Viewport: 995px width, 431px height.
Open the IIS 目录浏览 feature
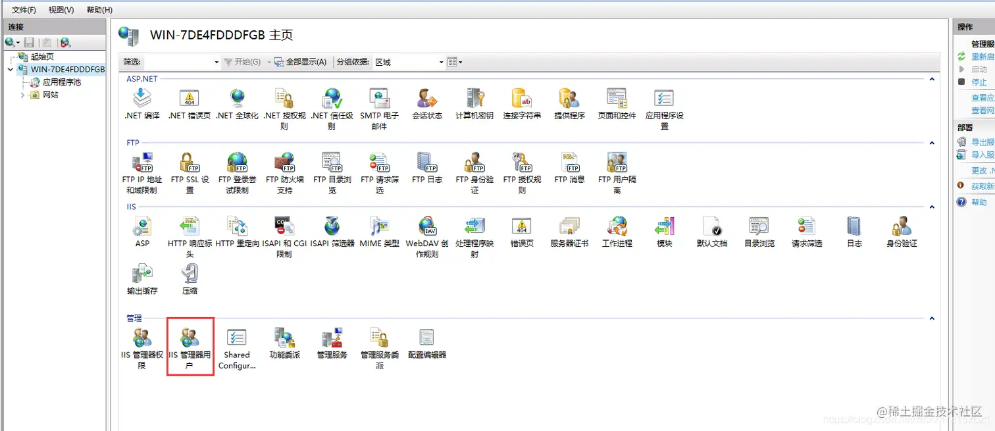[759, 232]
